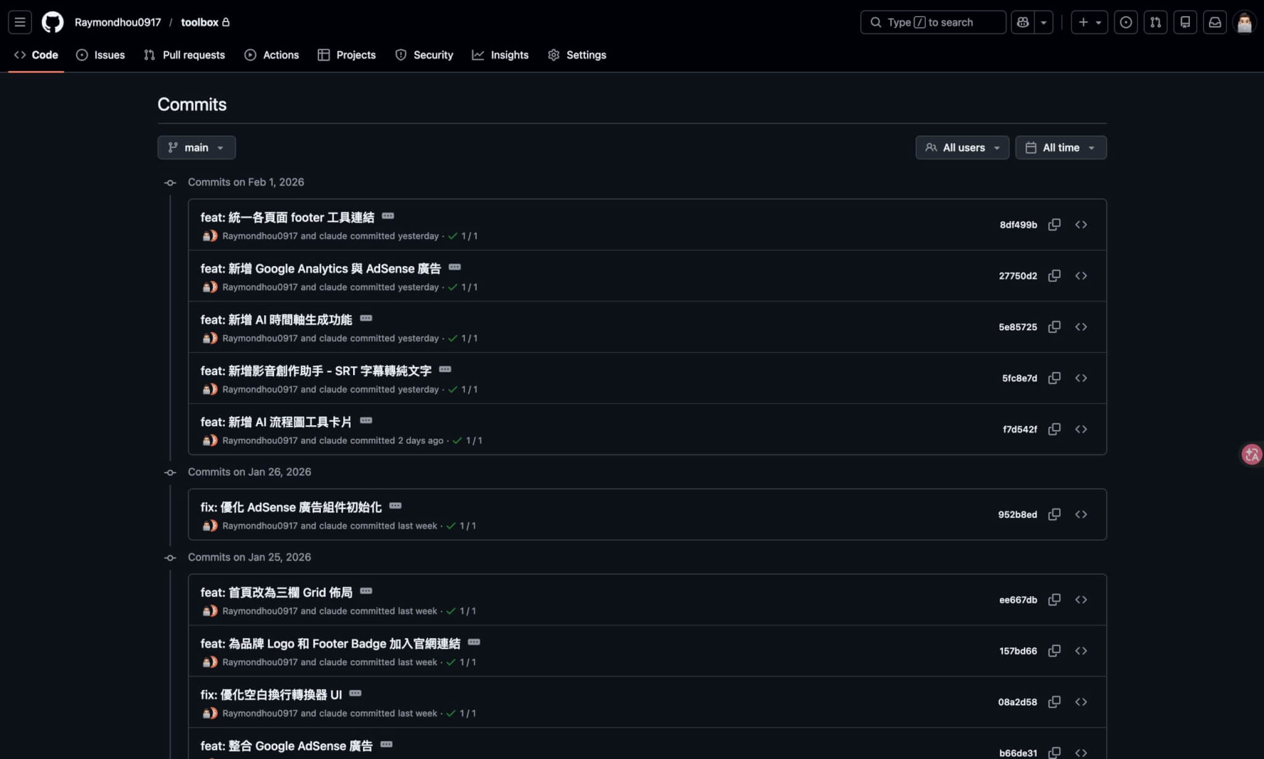Open the GitHub Copilot menu icon
1264x759 pixels.
tap(1023, 22)
